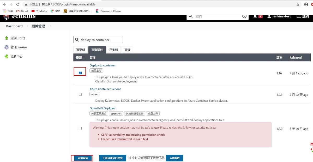Sort by the 安装 column header

[80, 58]
